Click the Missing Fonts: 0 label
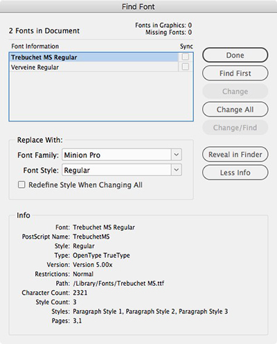The image size is (277, 344). tap(168, 33)
